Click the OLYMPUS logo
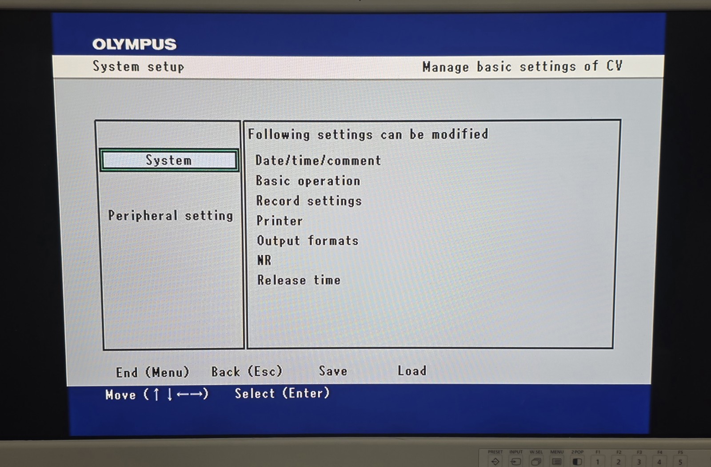Viewport: 711px width, 467px height. tap(134, 44)
